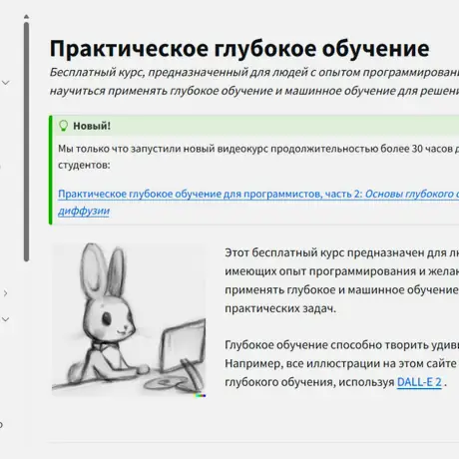The height and width of the screenshot is (459, 459).
Task: Click the sidebar vertical scrollbar thumb
Action: coord(26,142)
